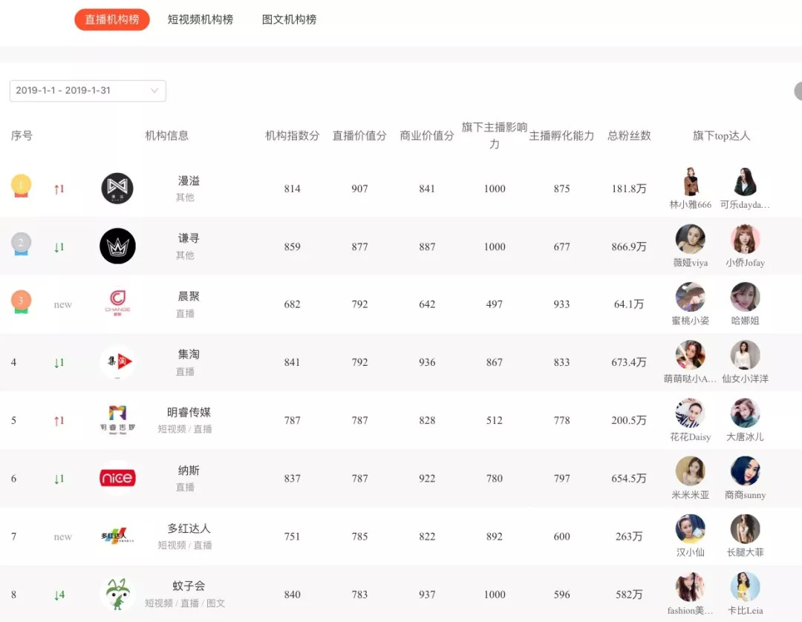Click the 谦寻 crown logo icon
Image resolution: width=802 pixels, height=622 pixels.
point(117,246)
